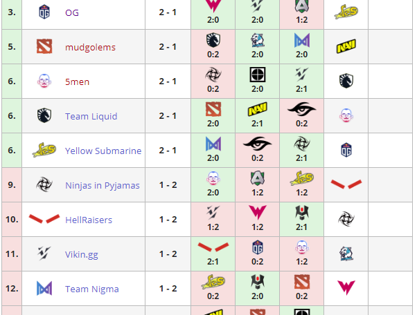Click the HellRaisers logo in the Vikin.gg row

tap(213, 247)
